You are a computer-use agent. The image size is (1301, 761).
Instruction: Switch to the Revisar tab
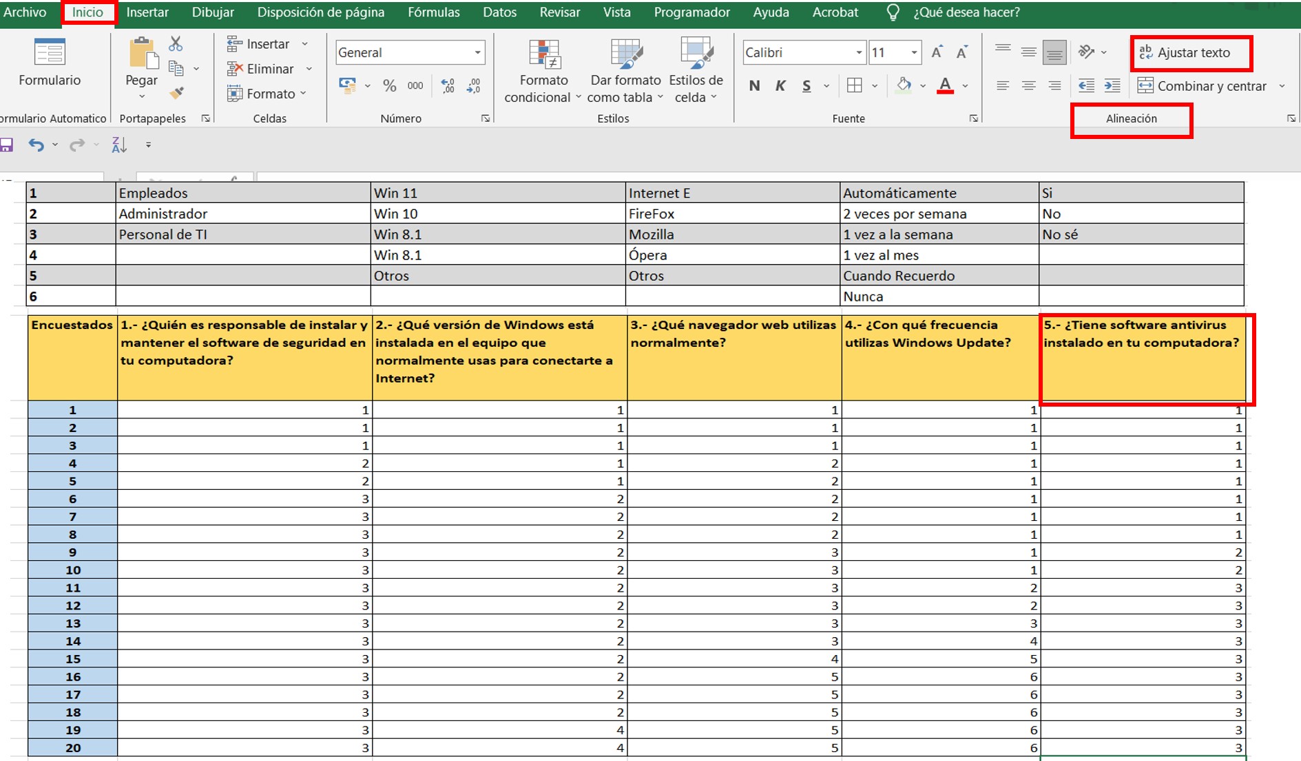[559, 12]
